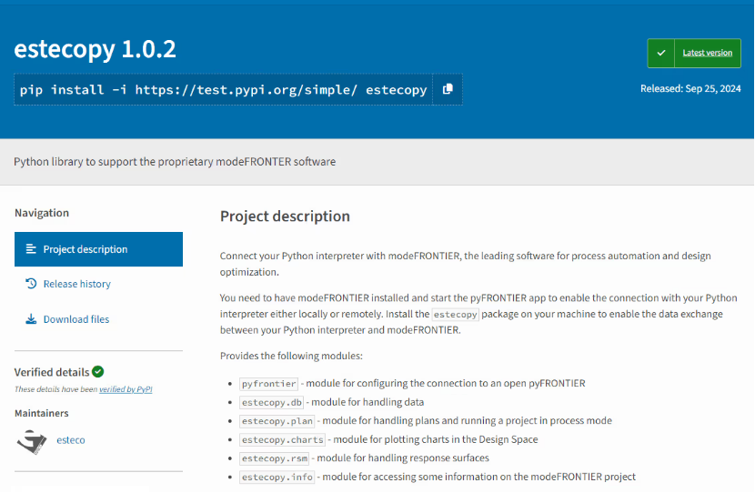The height and width of the screenshot is (493, 755).
Task: Click the module for handling data description
Action: pyautogui.click(x=367, y=402)
